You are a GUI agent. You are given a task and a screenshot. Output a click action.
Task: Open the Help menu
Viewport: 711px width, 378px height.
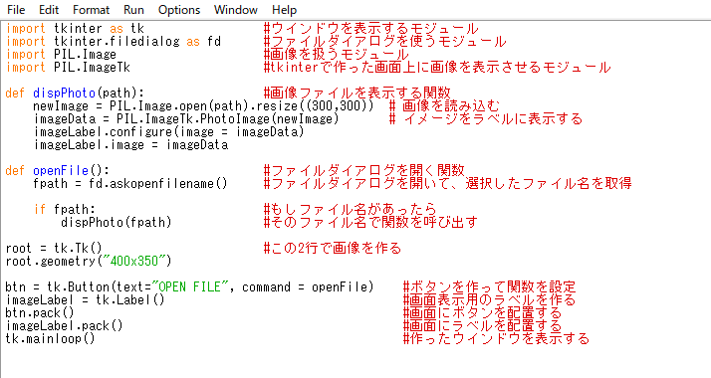285,10
